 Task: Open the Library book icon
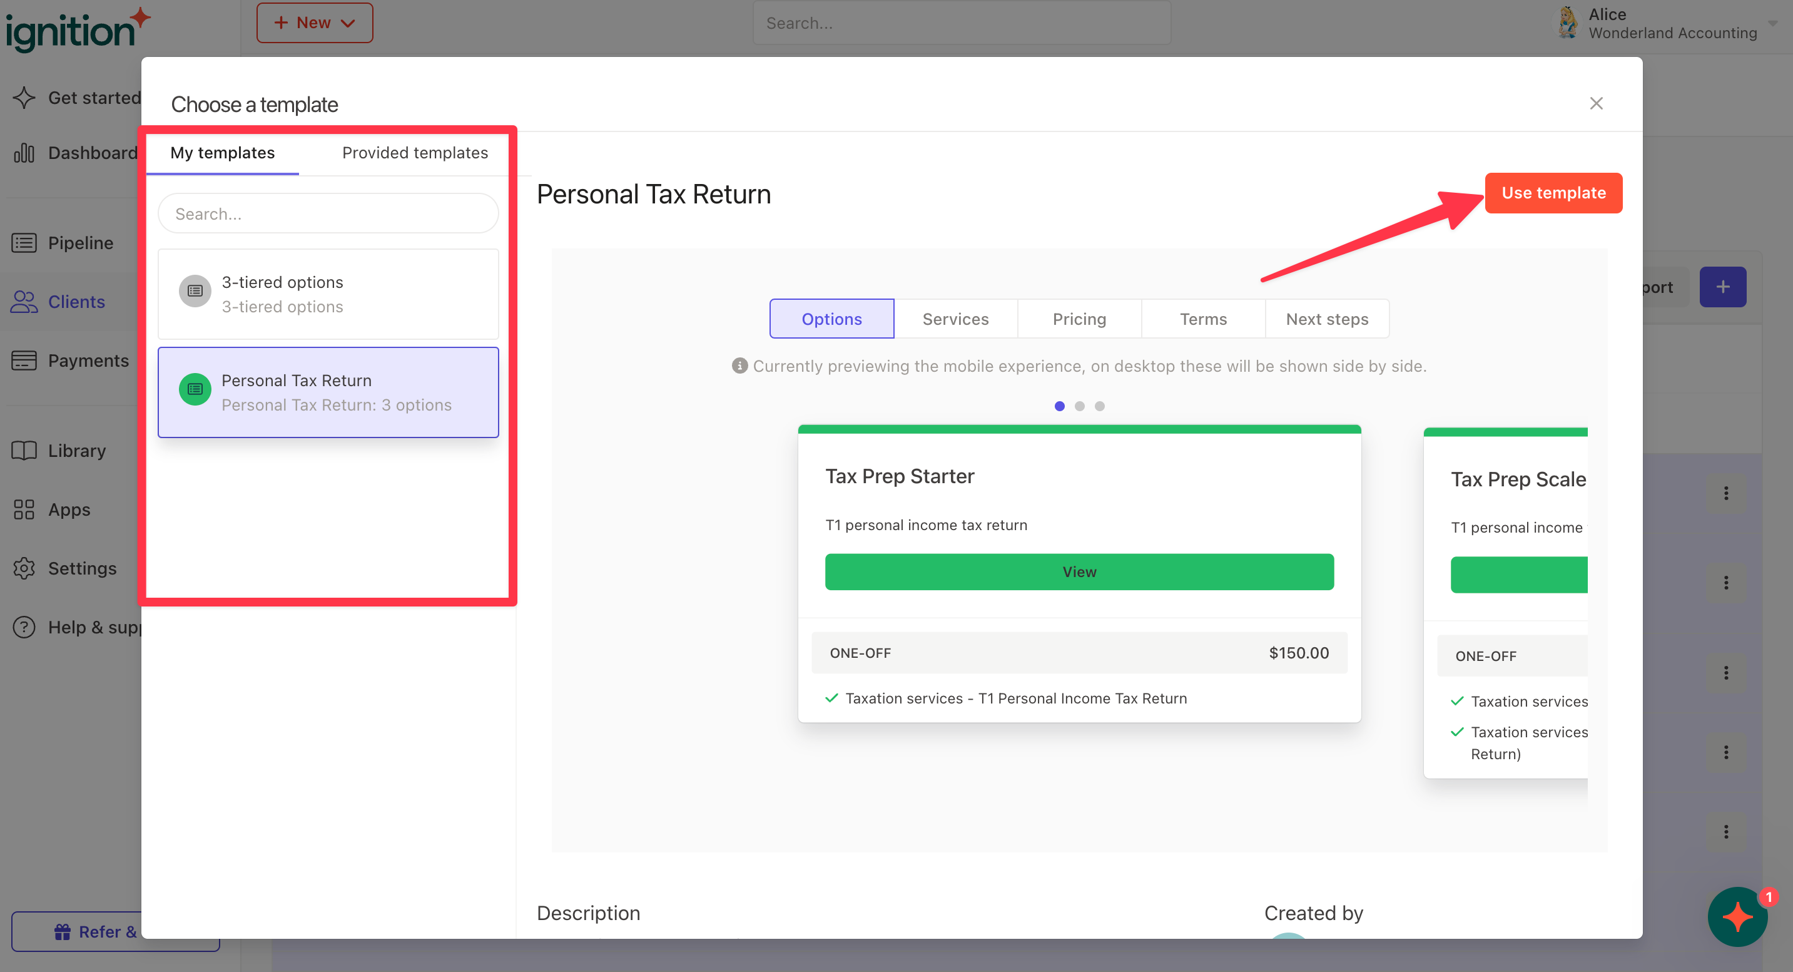pos(24,451)
